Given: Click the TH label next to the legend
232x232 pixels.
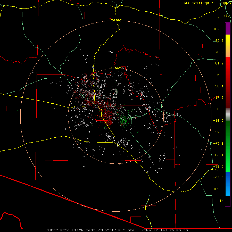Looking at the screenshot, I should tap(221, 200).
